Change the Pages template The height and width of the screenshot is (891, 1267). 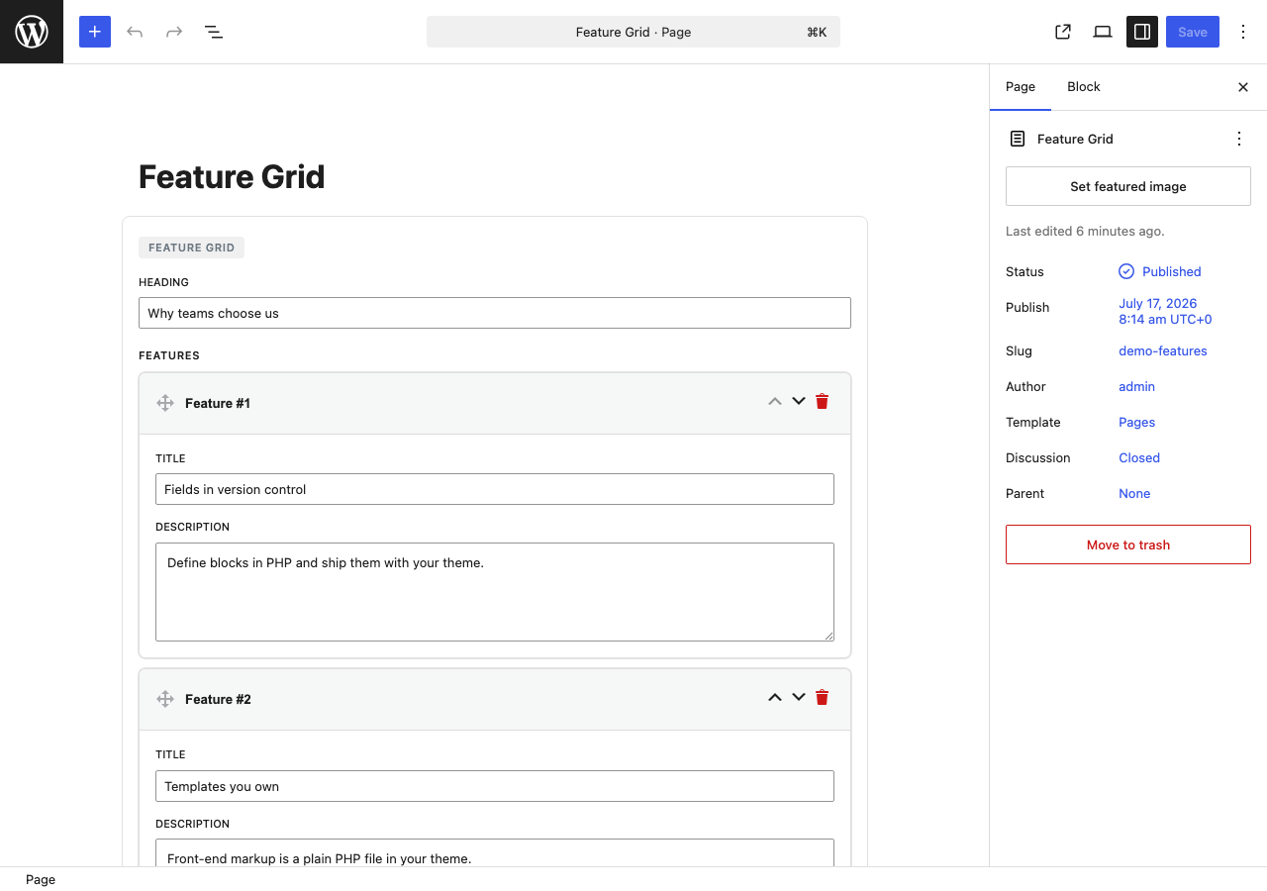coord(1136,422)
